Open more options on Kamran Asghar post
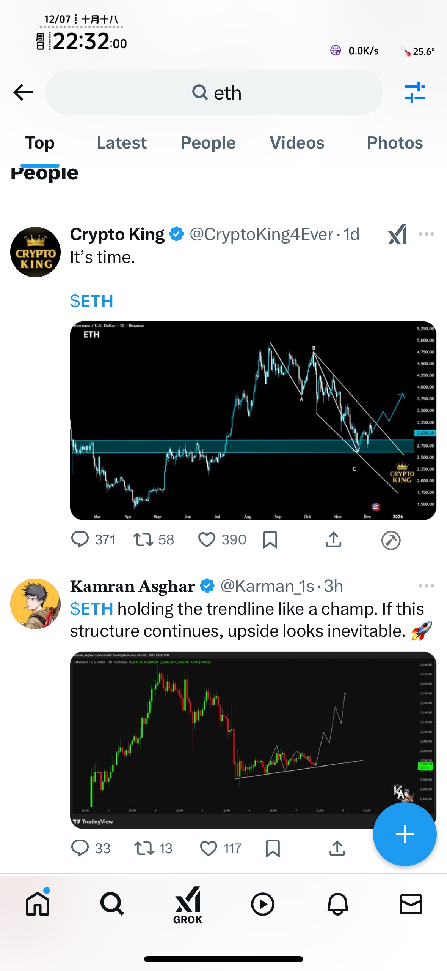447x971 pixels. coord(426,586)
